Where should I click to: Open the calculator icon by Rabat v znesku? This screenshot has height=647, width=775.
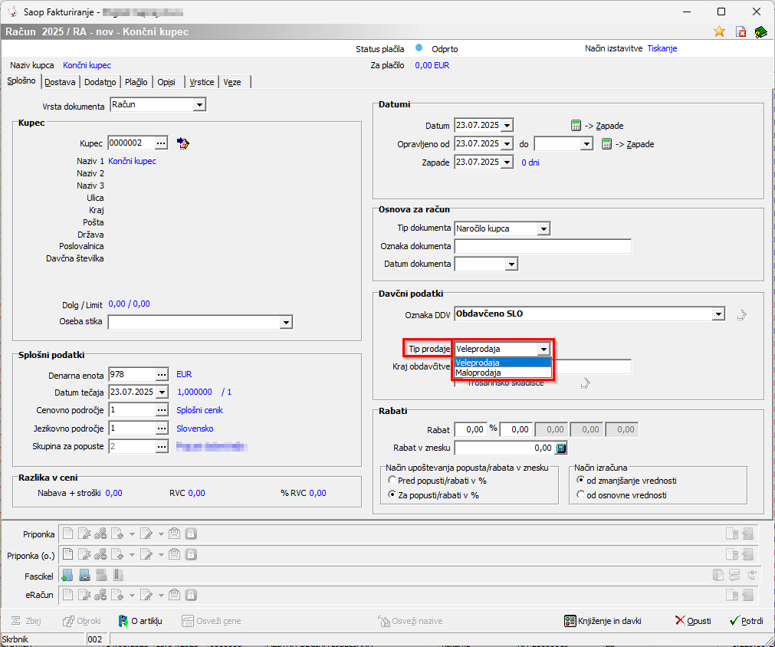coord(561,448)
